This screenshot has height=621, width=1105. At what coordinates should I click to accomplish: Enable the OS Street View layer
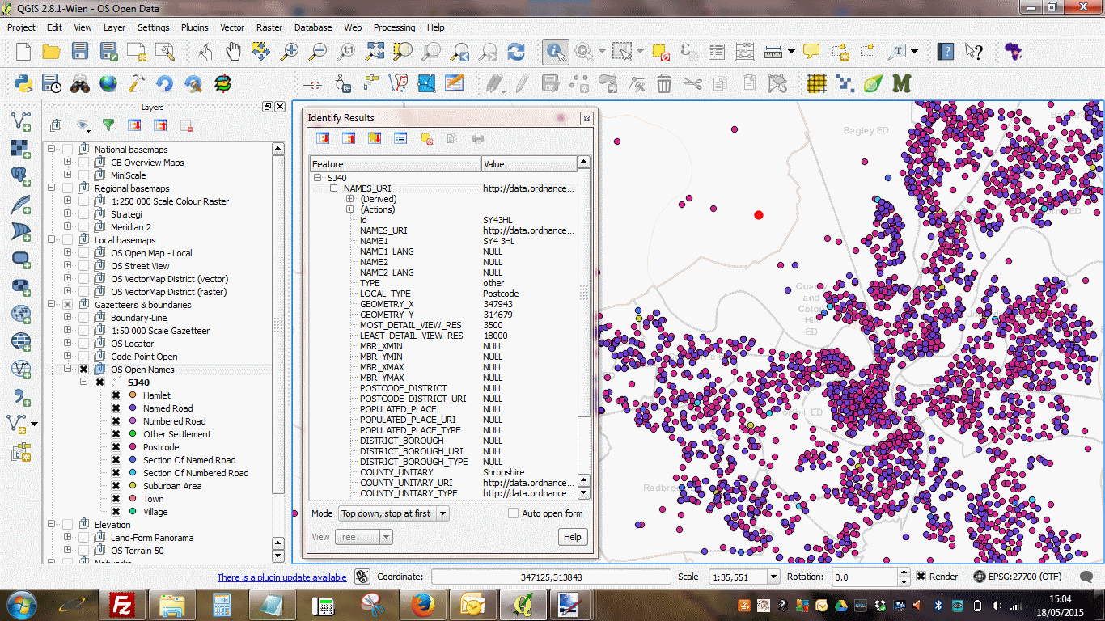(x=83, y=266)
